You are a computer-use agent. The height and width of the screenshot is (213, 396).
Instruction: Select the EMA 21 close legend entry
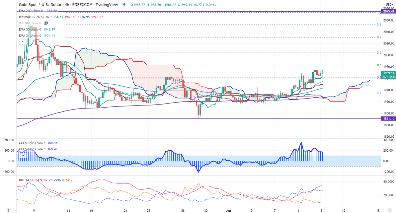30,35
